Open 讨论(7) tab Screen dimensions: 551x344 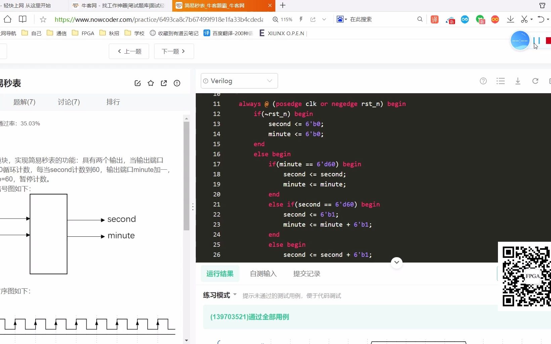coord(69,102)
